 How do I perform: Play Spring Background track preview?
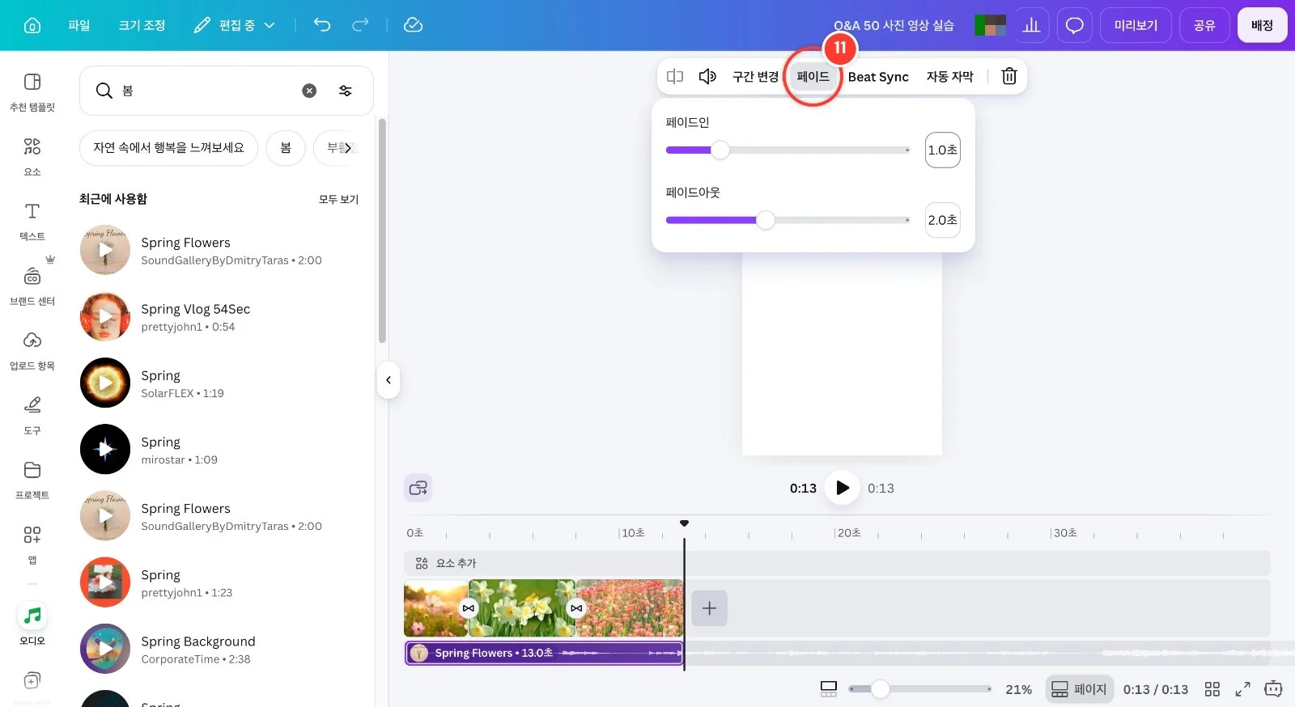[105, 649]
